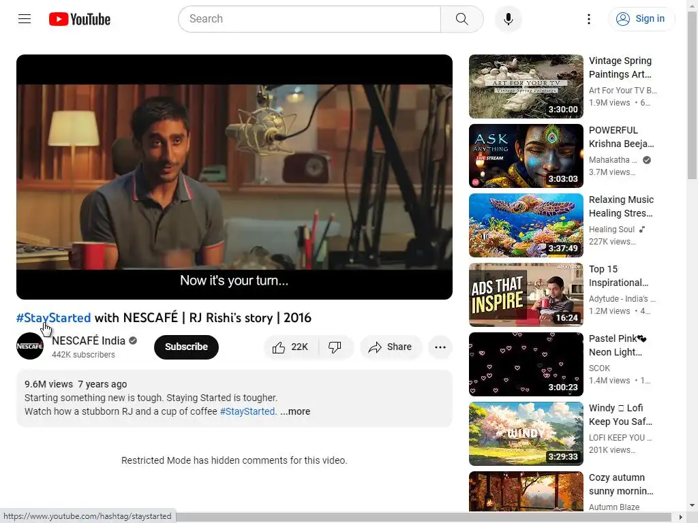Click the magnifying glass search button
This screenshot has height=523, width=698.
(x=461, y=18)
